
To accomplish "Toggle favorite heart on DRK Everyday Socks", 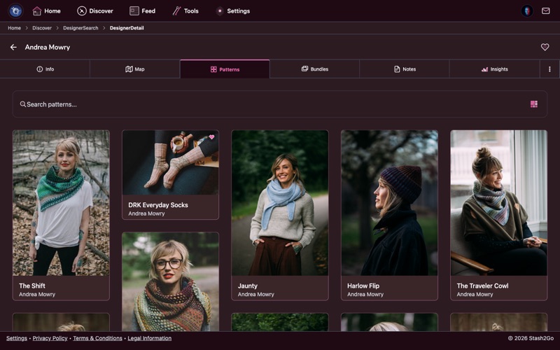I will click(x=212, y=136).
